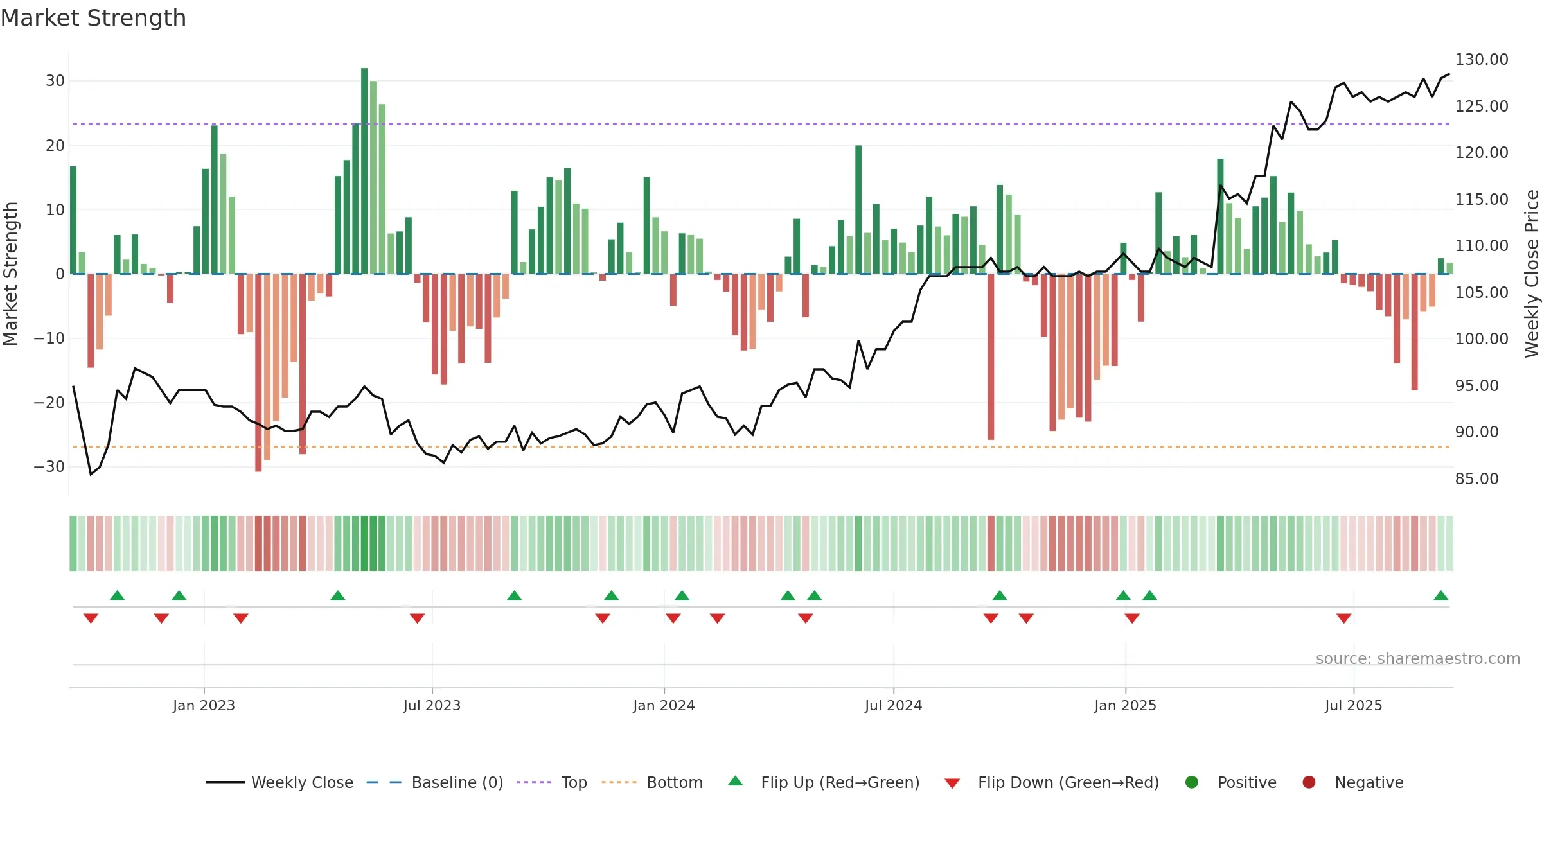Toggle the Weekly Close legend entry

click(280, 782)
